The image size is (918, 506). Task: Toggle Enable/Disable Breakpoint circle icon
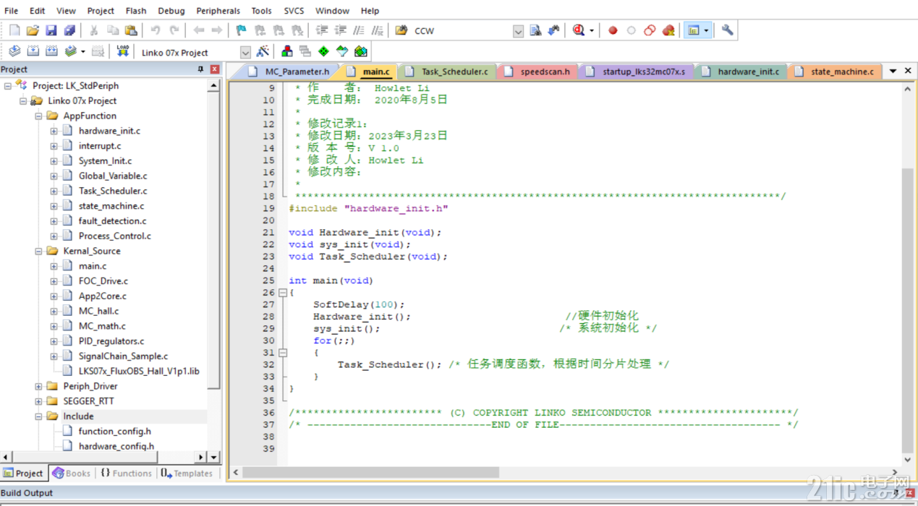pos(631,30)
